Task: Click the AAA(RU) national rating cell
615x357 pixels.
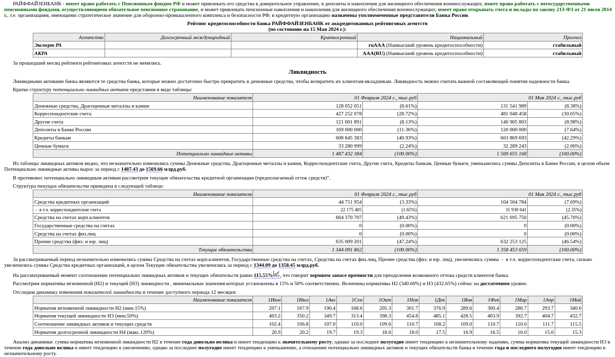Action: [420, 53]
